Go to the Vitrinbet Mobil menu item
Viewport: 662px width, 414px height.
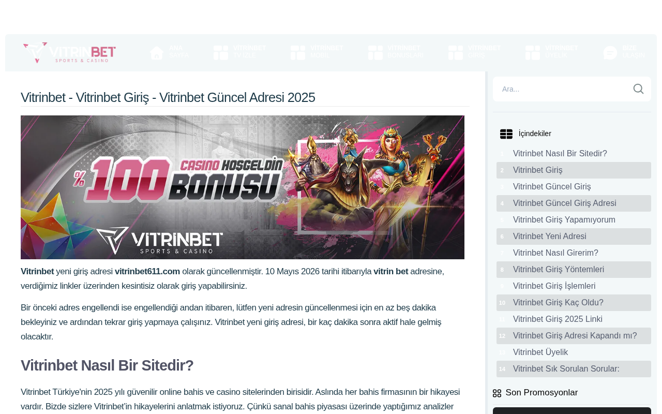(x=317, y=53)
